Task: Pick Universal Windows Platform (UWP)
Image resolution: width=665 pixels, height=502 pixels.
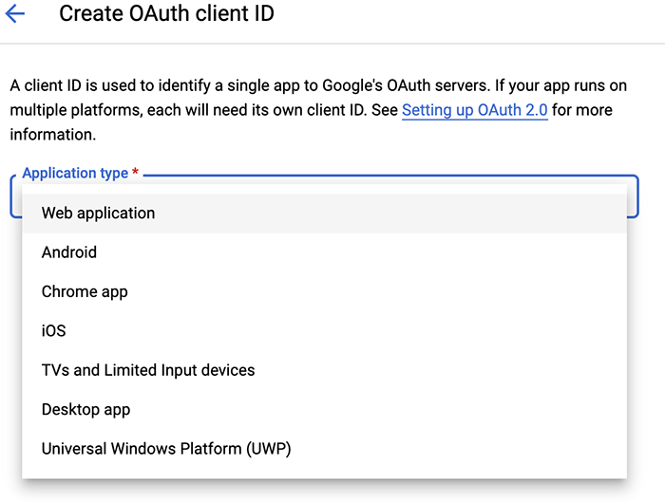Action: click(325, 449)
